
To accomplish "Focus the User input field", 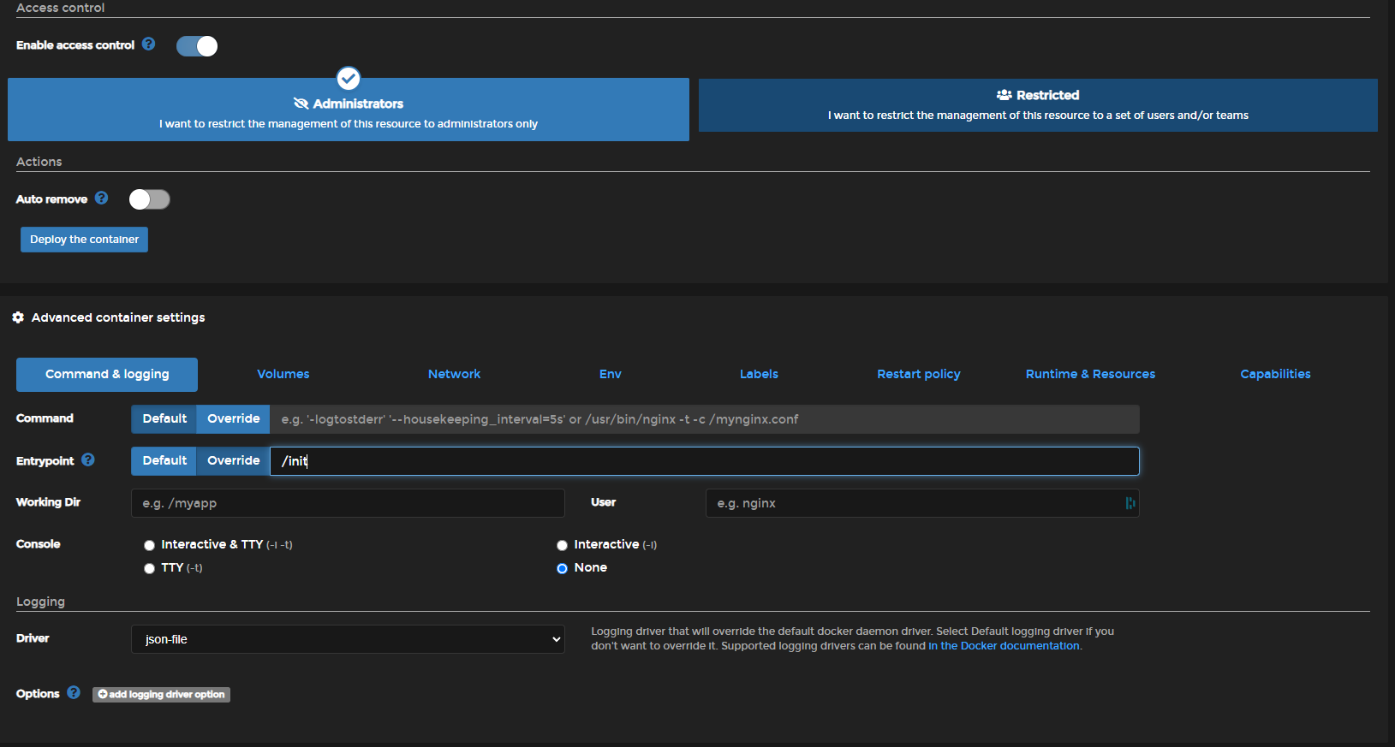I will click(922, 503).
